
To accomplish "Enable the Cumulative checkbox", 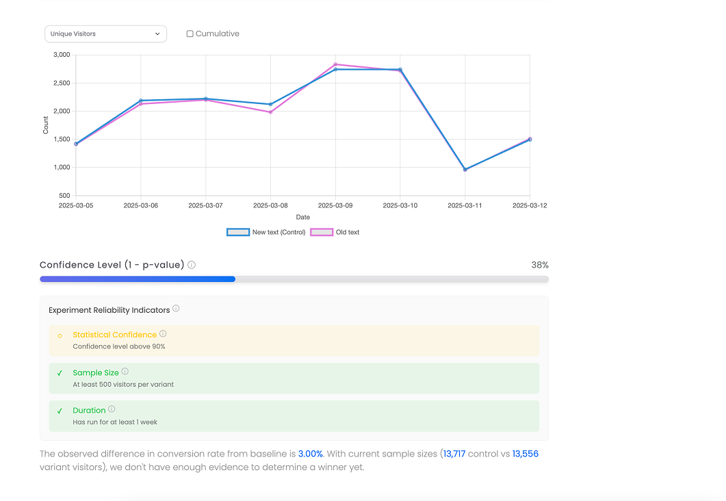I will (190, 34).
